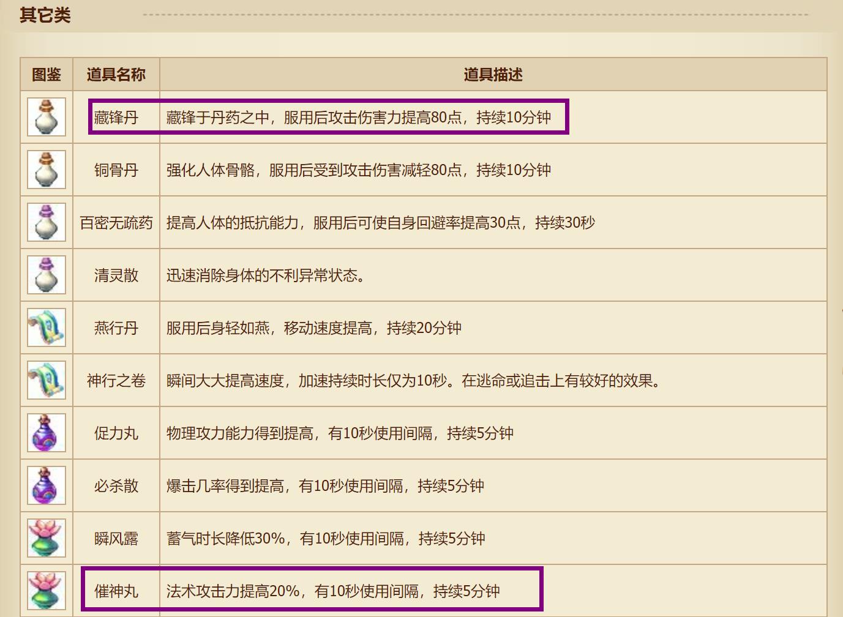Select the 促力丸 purple flask icon

coord(47,433)
